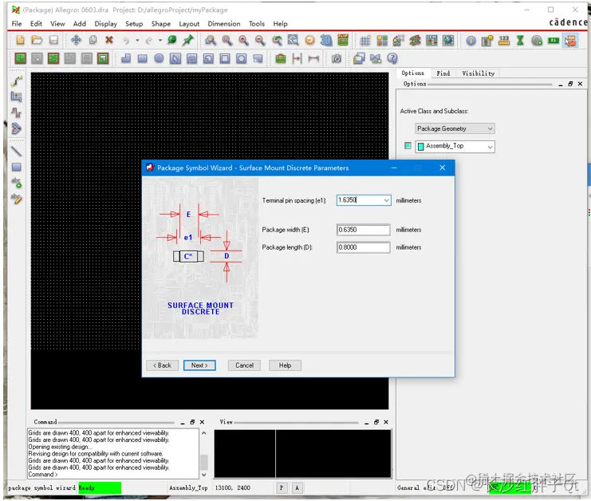Switch to the Options tab

412,73
